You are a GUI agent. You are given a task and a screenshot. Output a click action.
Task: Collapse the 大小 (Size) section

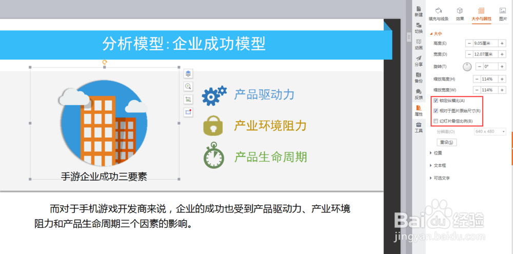pyautogui.click(x=436, y=33)
